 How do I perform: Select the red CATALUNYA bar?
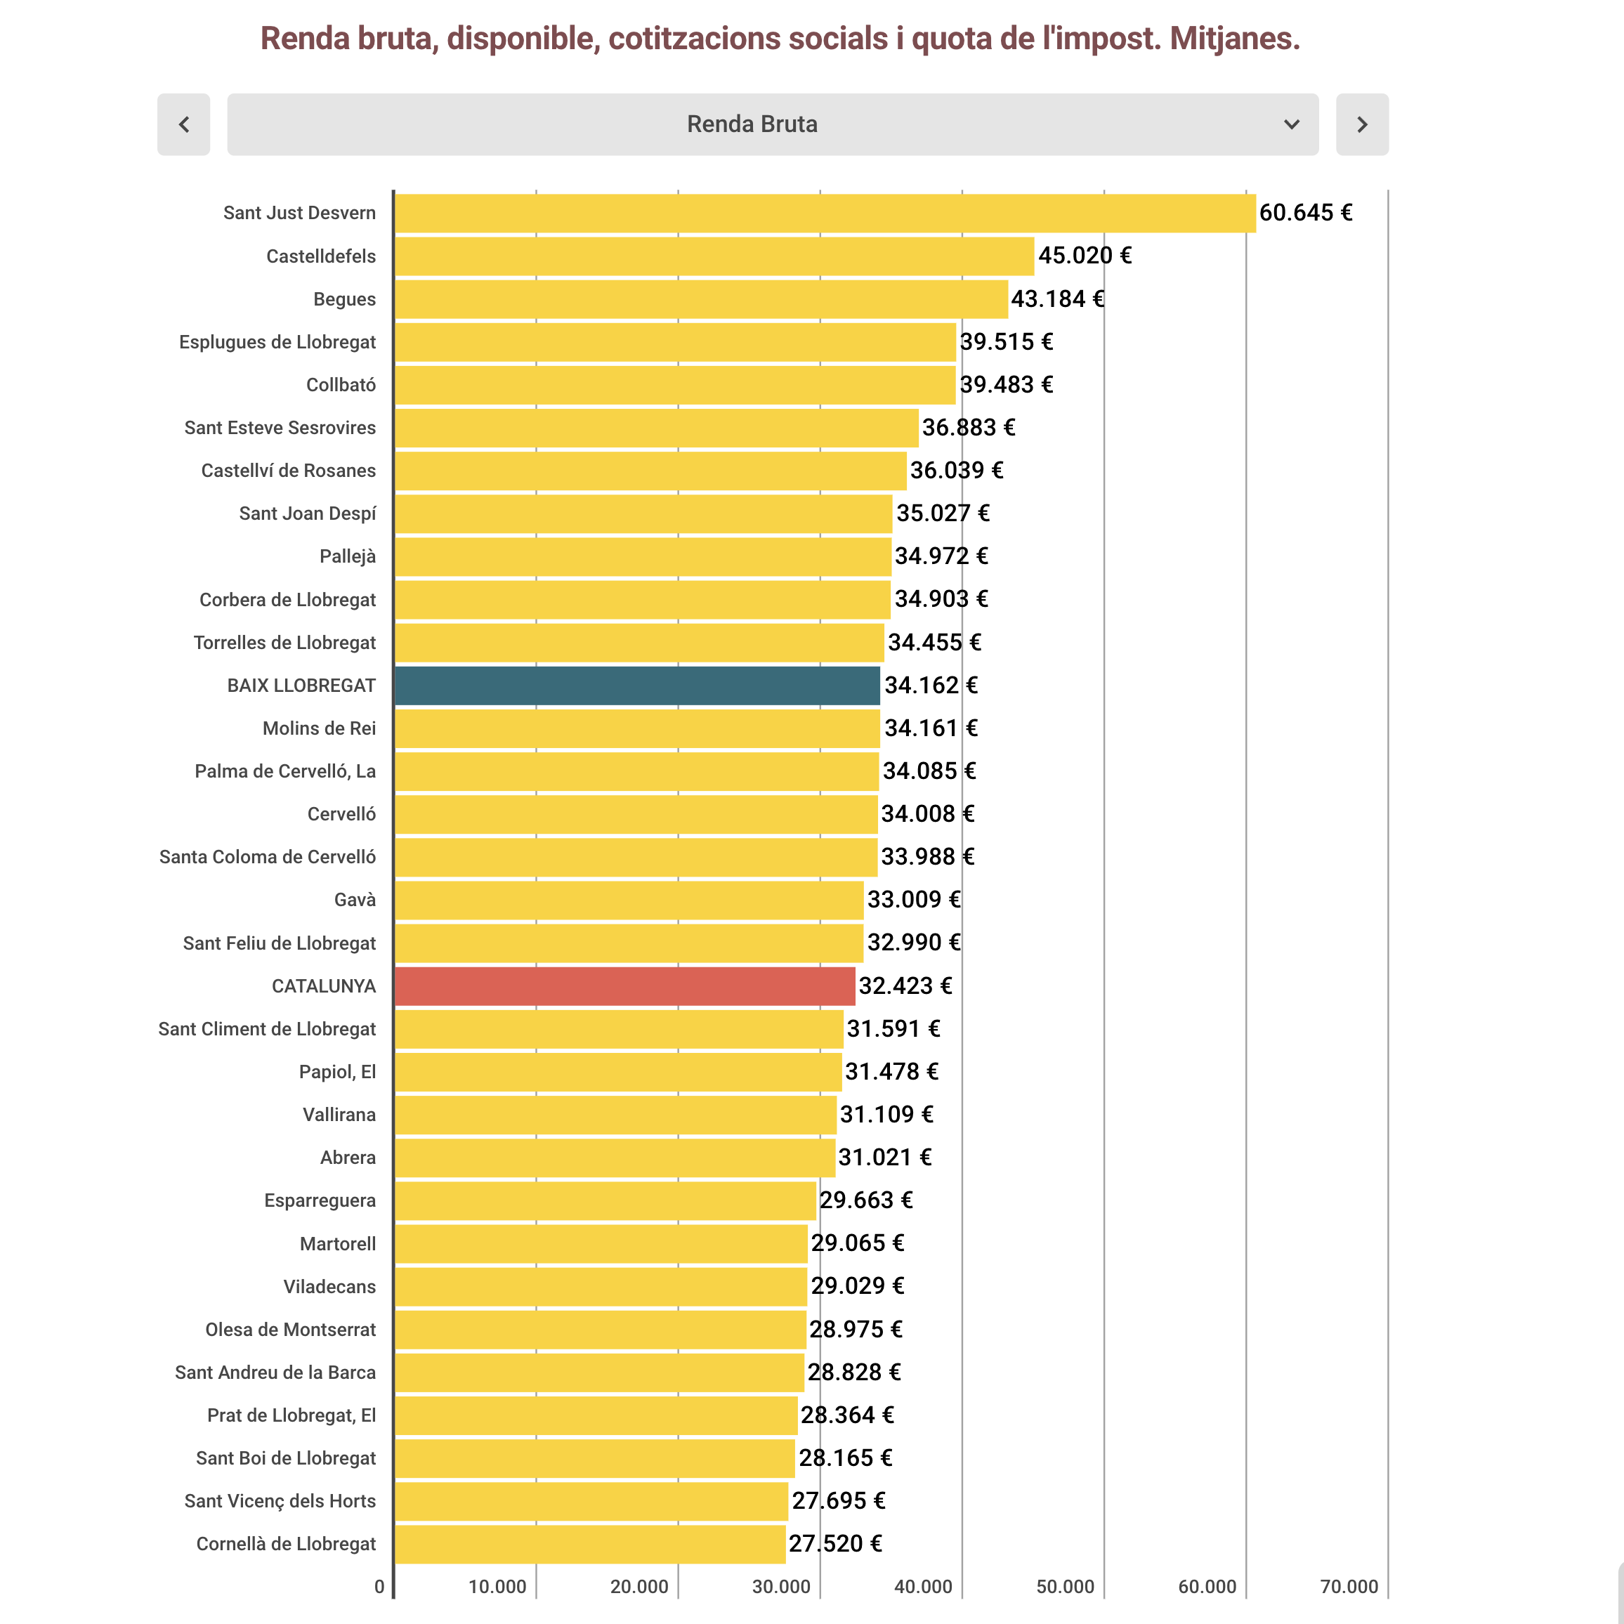tap(624, 986)
